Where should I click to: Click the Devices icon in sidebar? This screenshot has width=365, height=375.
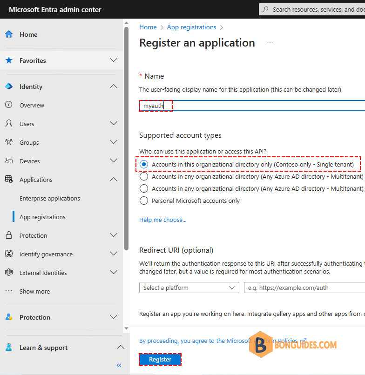9,161
